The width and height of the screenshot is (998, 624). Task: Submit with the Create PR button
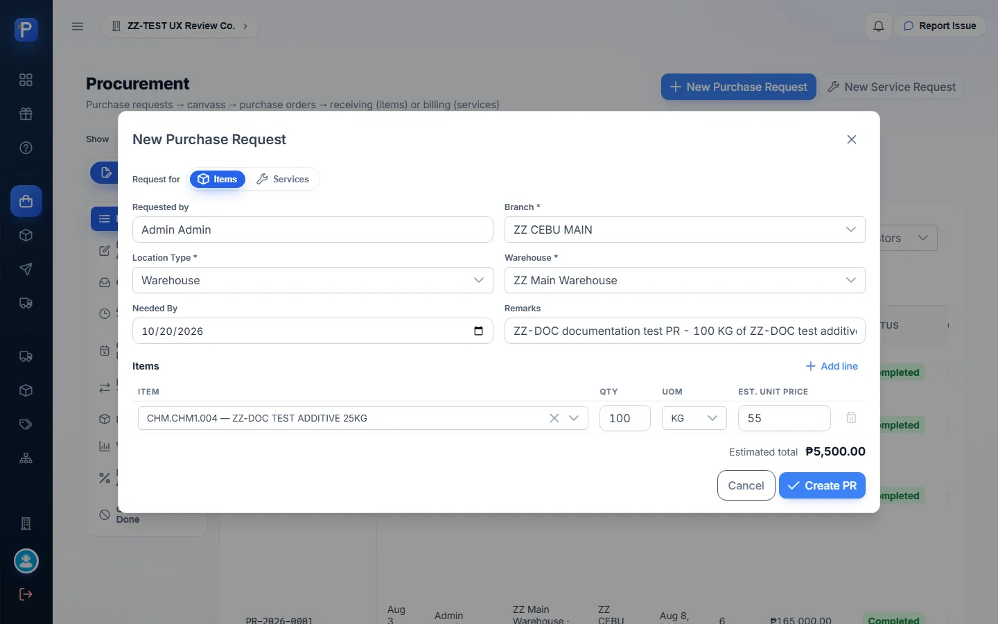coord(822,485)
